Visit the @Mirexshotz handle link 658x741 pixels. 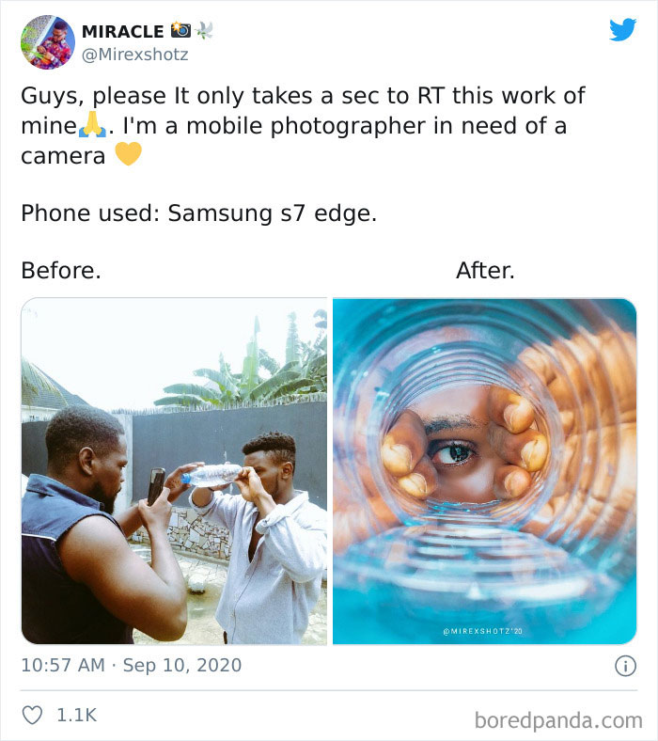coord(135,55)
